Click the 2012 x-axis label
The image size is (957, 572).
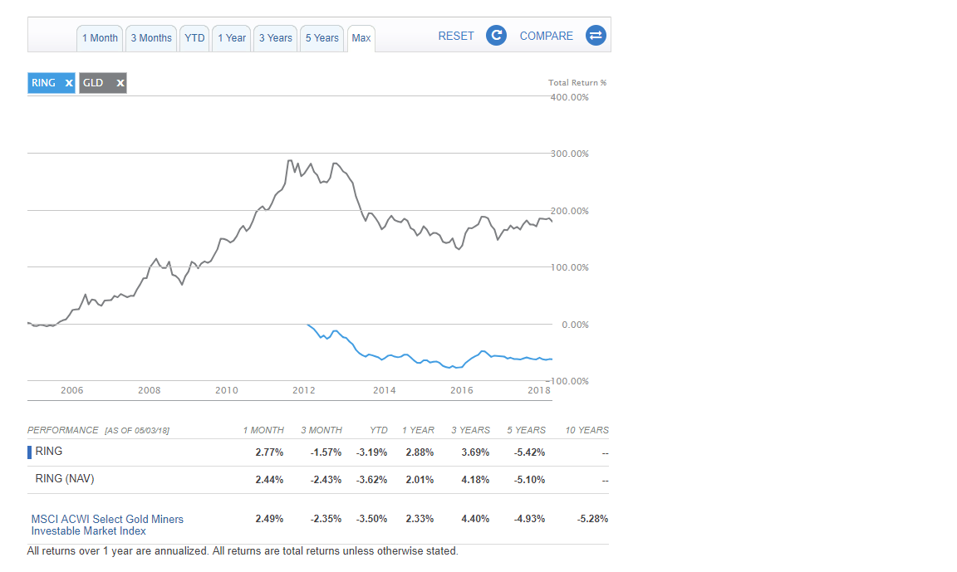304,390
